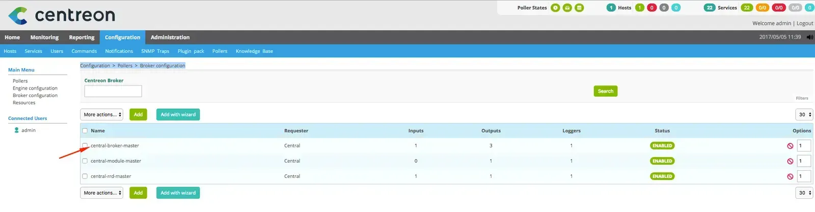Open the bottom page-size dropdown showing 30
The width and height of the screenshot is (815, 212).
click(804, 193)
